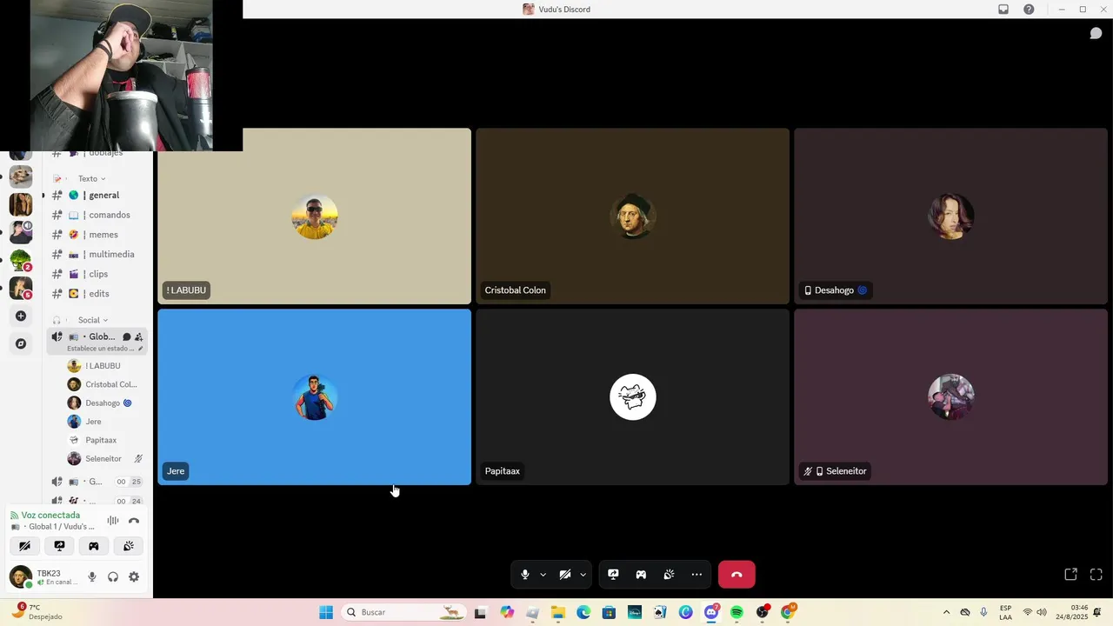Select Jere in voice member list
This screenshot has width=1113, height=626.
(x=105, y=422)
